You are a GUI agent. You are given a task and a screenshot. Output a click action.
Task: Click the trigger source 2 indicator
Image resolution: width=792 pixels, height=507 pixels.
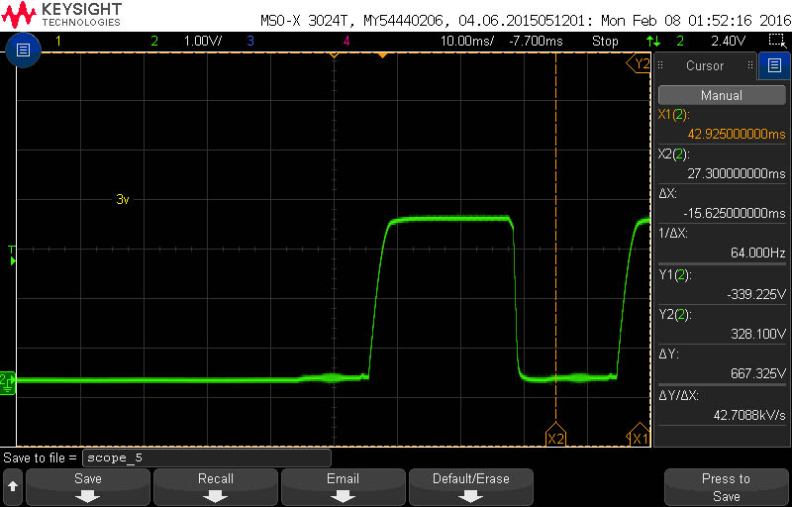coord(680,42)
